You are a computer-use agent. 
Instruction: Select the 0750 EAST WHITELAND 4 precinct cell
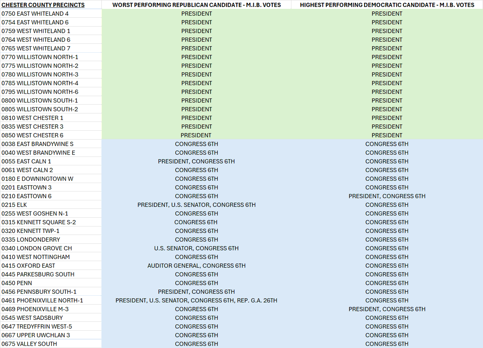51,14
